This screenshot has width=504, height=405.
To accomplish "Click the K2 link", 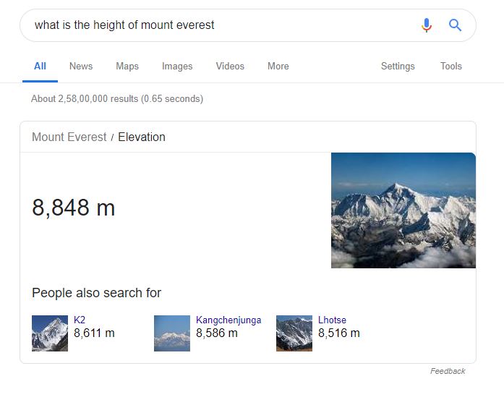I will click(80, 320).
